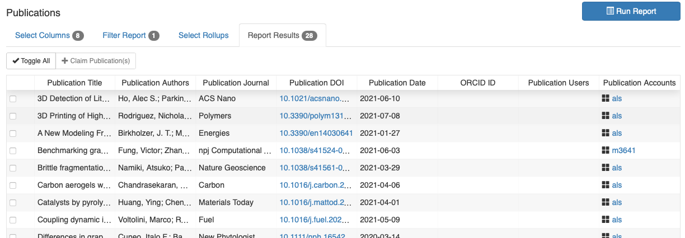Click the '3D Detection of Lit...' title cell
Screen dimensions: 685x238
tap(74, 98)
